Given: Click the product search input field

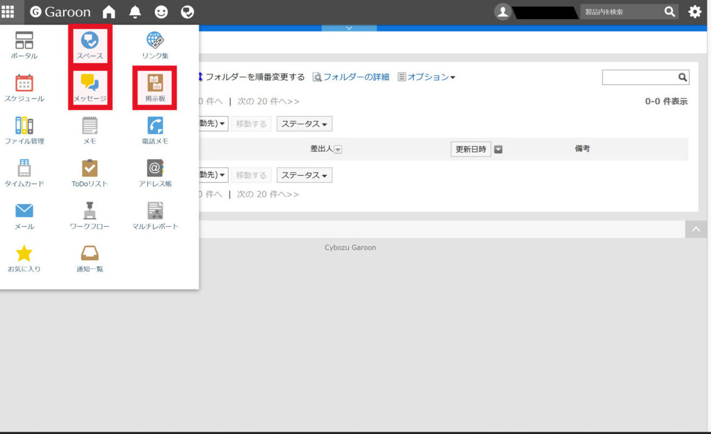Looking at the screenshot, I should point(619,11).
